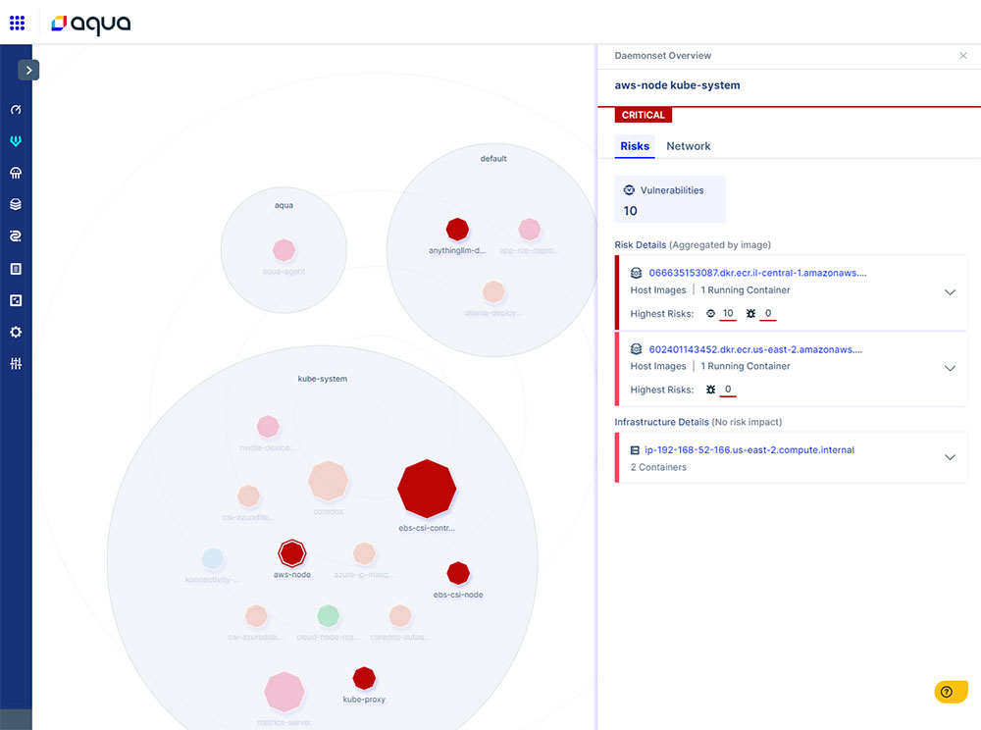Open the ip-192-168-52-166.us-east-2.compute.internal link
The height and width of the screenshot is (730, 981).
[749, 449]
